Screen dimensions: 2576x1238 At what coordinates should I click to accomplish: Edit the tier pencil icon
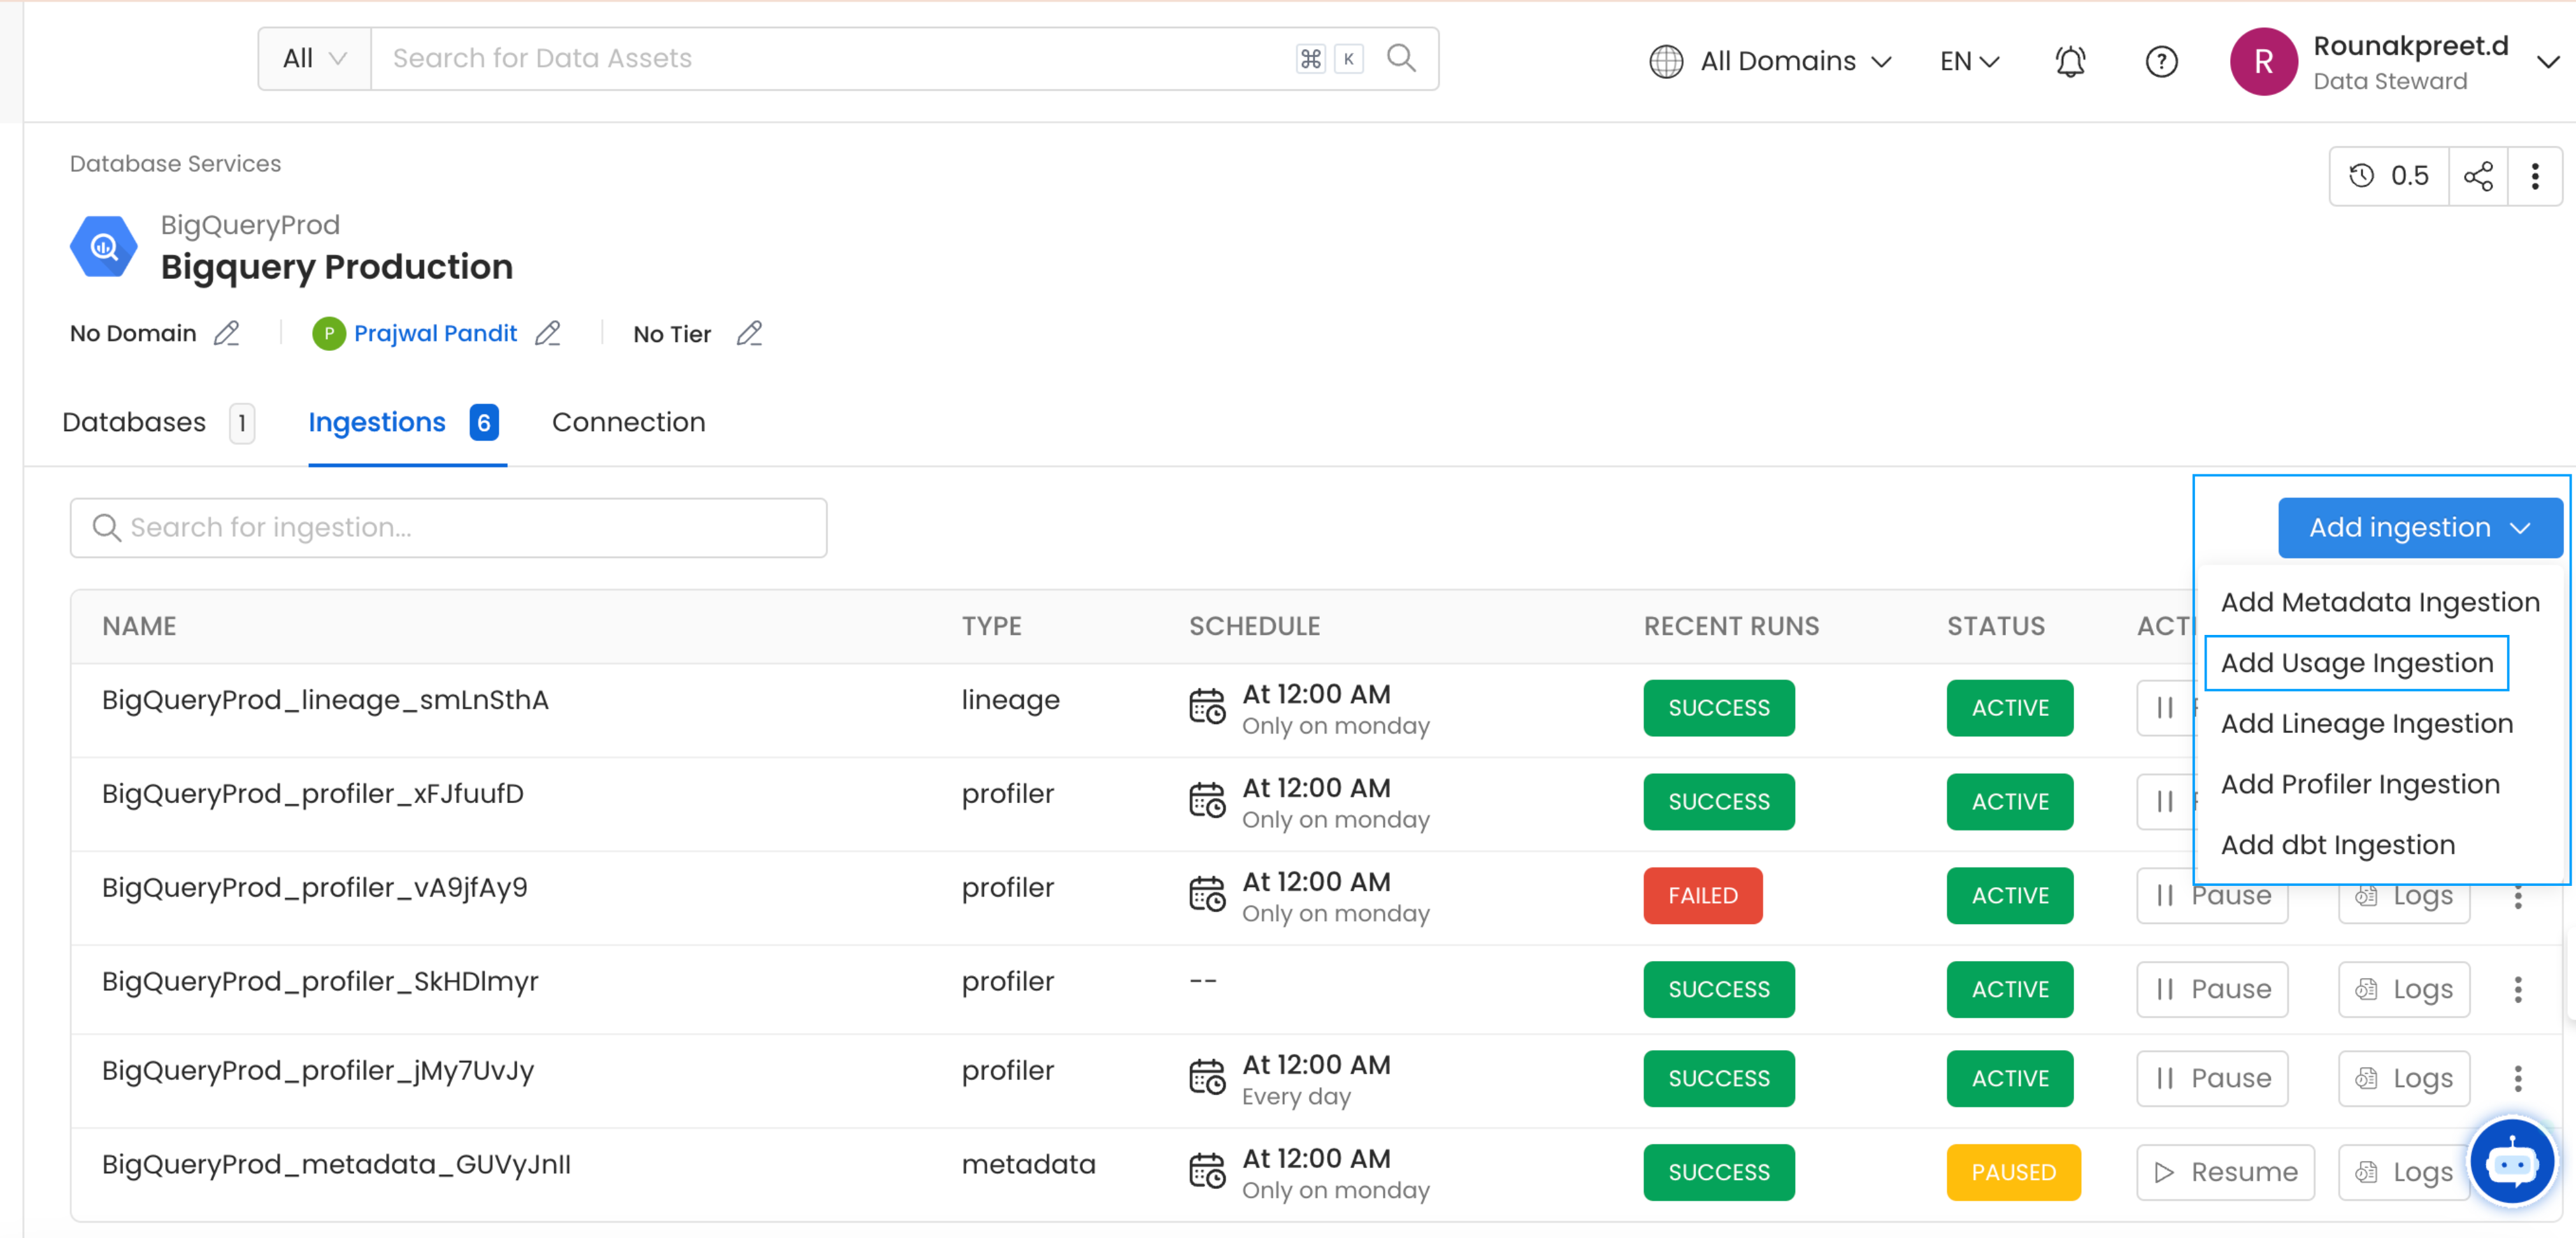click(x=749, y=333)
